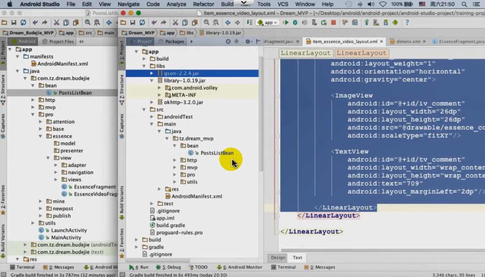Collapse libs folder in Dream_MVP tree
This screenshot has width=485, height=277.
click(x=144, y=66)
